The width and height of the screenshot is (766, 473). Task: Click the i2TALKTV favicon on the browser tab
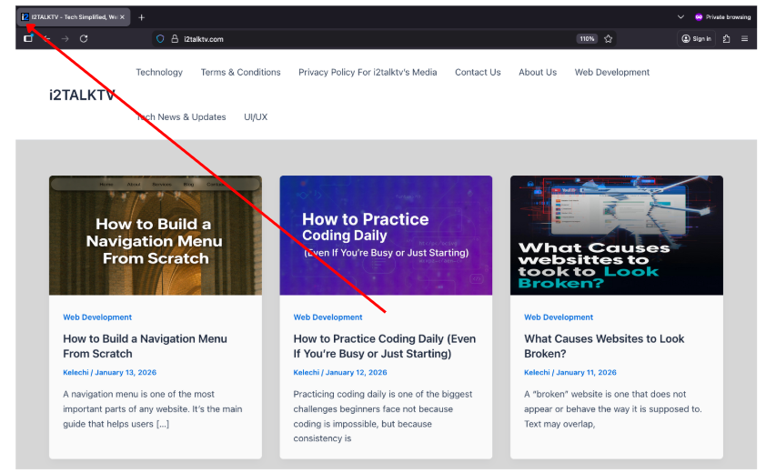click(x=25, y=16)
